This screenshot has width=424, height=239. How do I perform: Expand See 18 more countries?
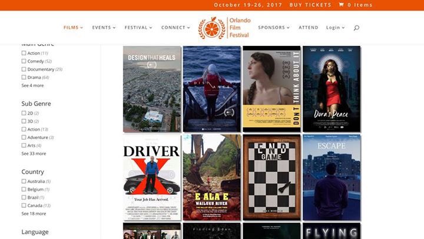[34, 214]
